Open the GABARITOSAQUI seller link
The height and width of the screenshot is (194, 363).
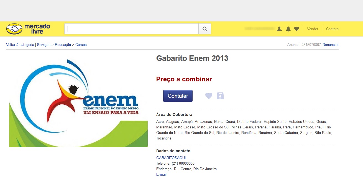tap(171, 158)
